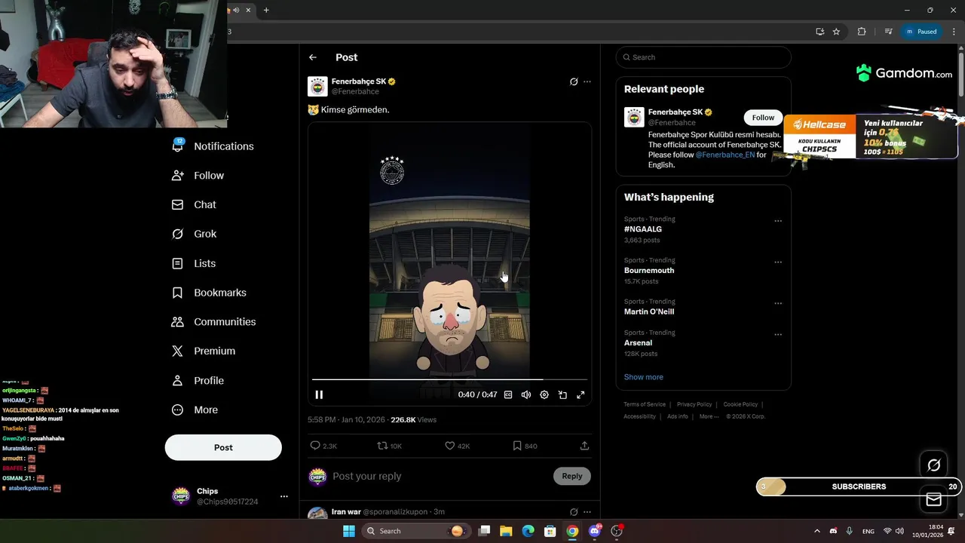
Task: Open Grok in the sidebar
Action: (x=195, y=234)
